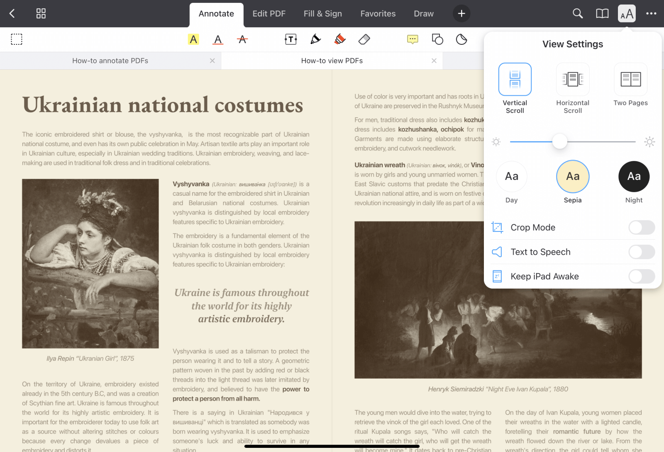Switch to the Fill & Sign tab
This screenshot has width=664, height=452.
[x=322, y=14]
